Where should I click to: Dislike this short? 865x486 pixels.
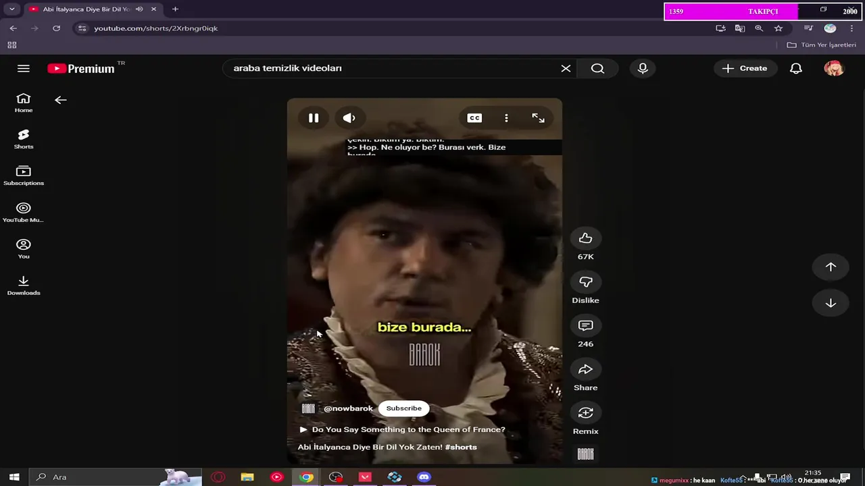coord(585,281)
